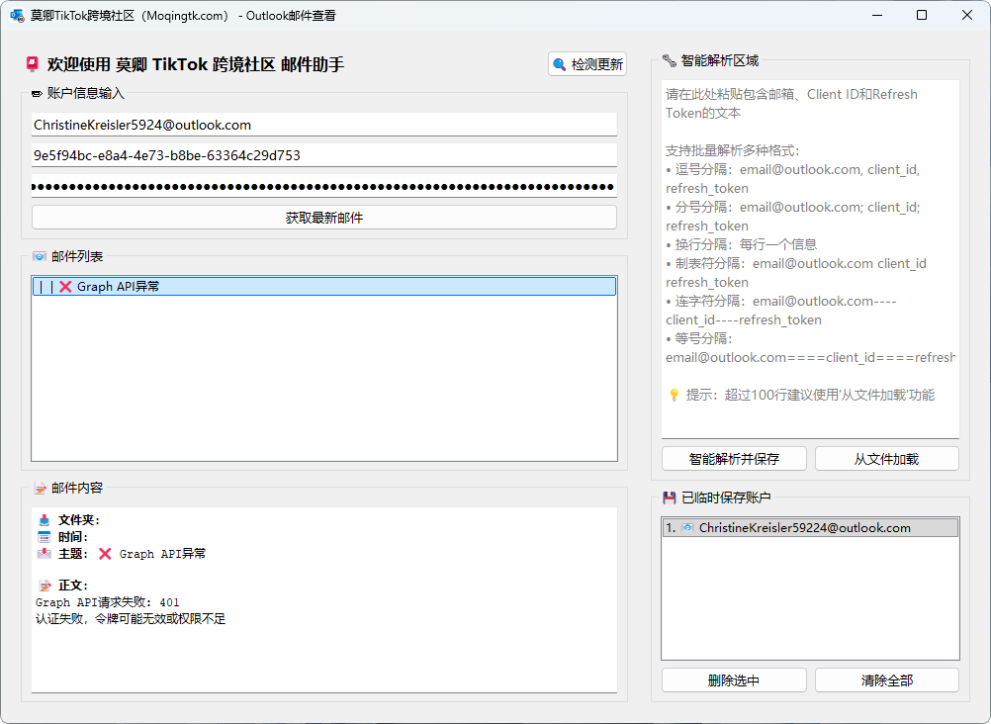Viewport: 991px width, 724px height.
Task: Click 删除选中 button
Action: pyautogui.click(x=734, y=679)
